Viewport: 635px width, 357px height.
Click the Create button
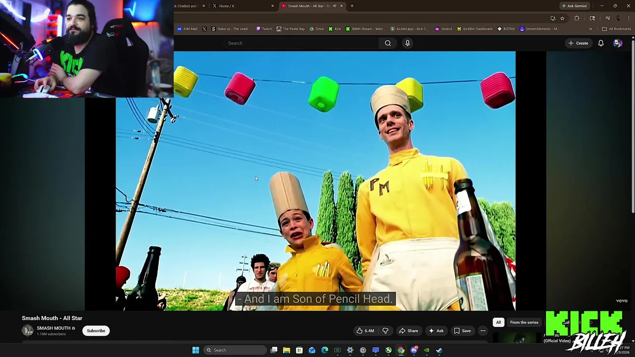pyautogui.click(x=578, y=43)
